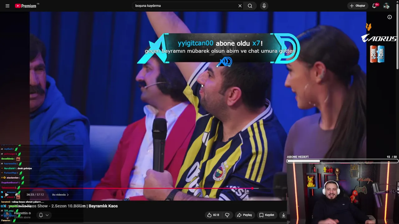Download the video with the arrow icon
The width and height of the screenshot is (399, 224).
point(283,215)
